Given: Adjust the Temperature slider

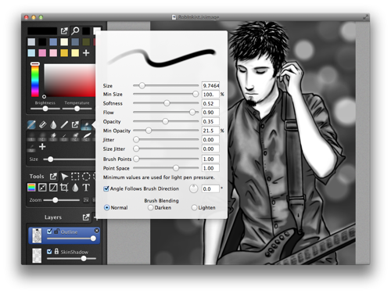Looking at the screenshot, I should point(77,109).
